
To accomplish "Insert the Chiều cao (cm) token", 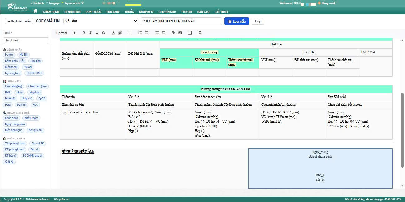I will point(37,86).
